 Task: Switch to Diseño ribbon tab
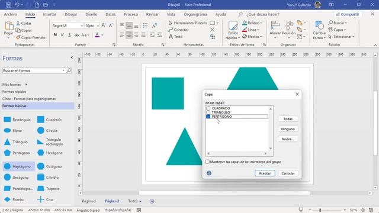91,14
